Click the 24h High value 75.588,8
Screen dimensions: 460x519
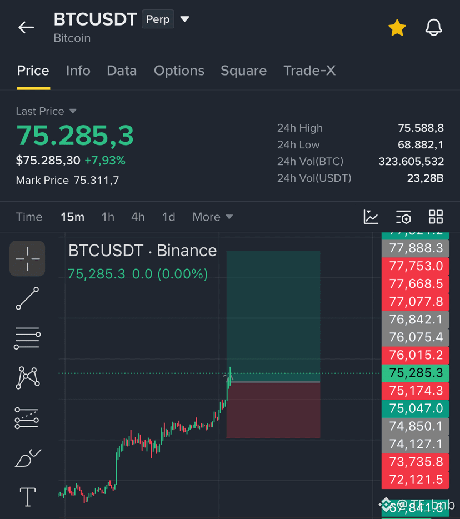point(421,128)
